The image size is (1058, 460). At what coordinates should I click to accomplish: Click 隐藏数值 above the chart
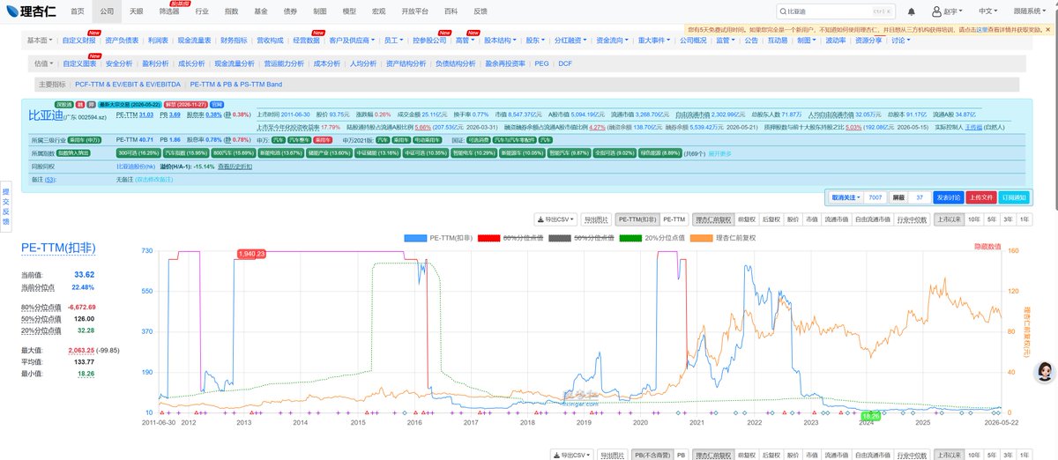[x=987, y=246]
